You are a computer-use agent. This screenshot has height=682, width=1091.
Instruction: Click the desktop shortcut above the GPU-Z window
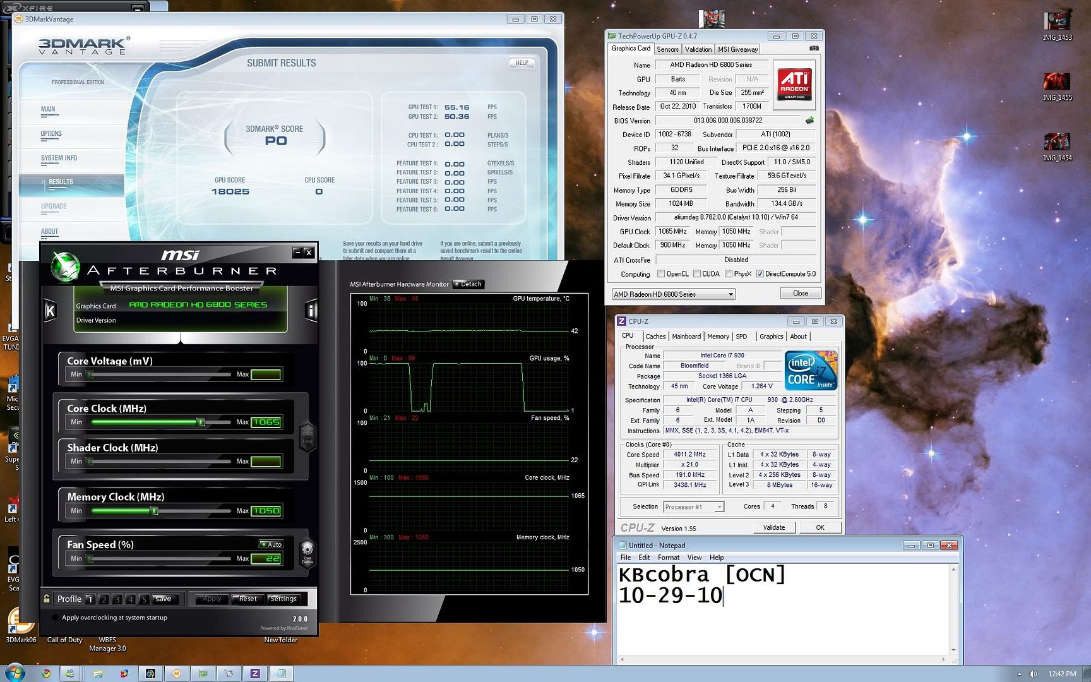[712, 18]
